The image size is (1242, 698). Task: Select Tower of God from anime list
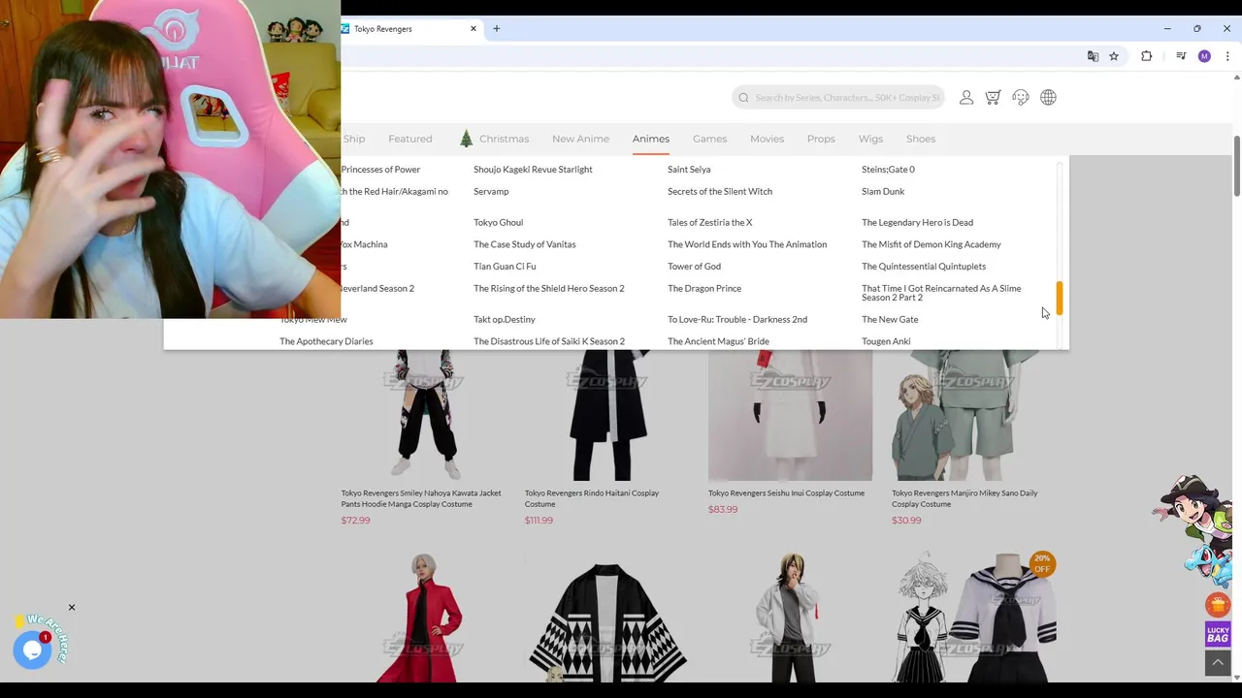[694, 266]
